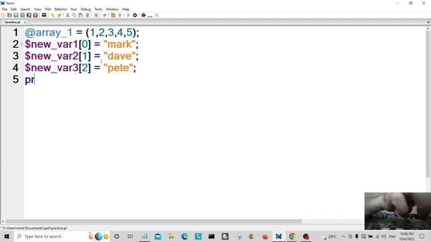Open the notification center icon
Image resolution: width=431 pixels, height=242 pixels.
point(422,236)
